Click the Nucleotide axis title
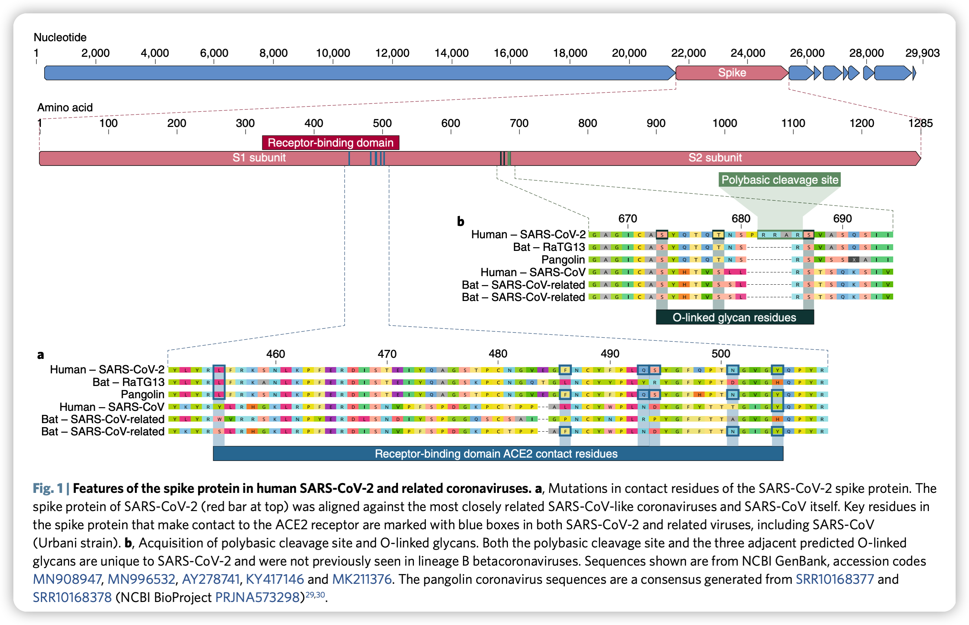The image size is (969, 625). coord(60,37)
